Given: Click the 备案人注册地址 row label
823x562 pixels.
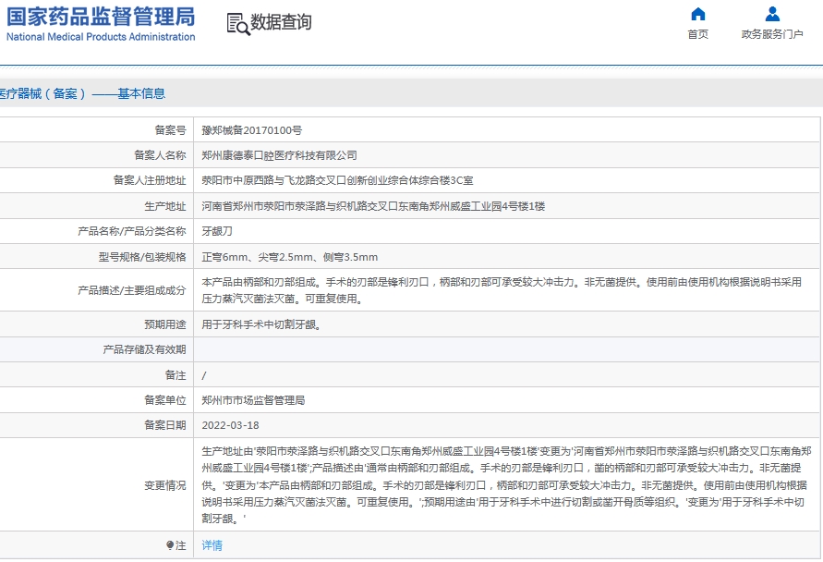Looking at the screenshot, I should (x=150, y=180).
